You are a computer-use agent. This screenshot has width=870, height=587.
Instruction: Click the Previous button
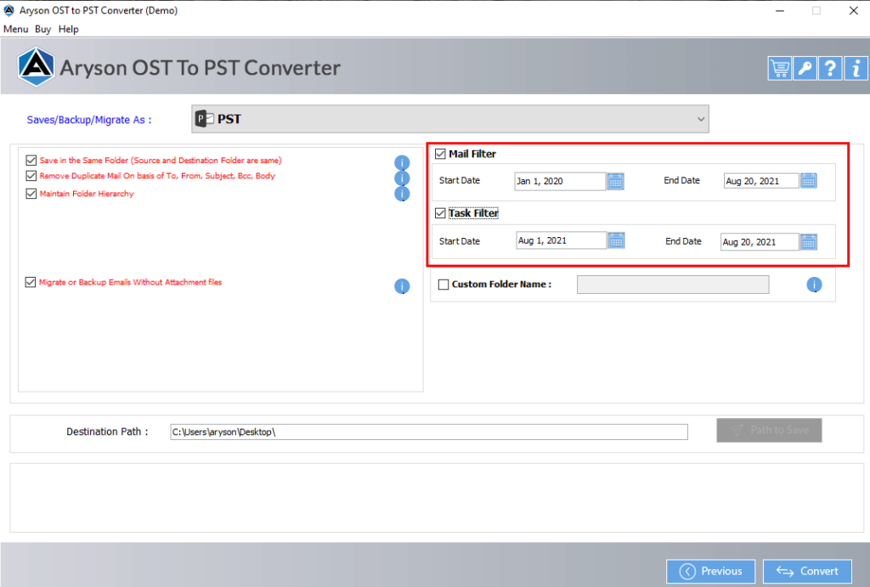[x=710, y=571]
